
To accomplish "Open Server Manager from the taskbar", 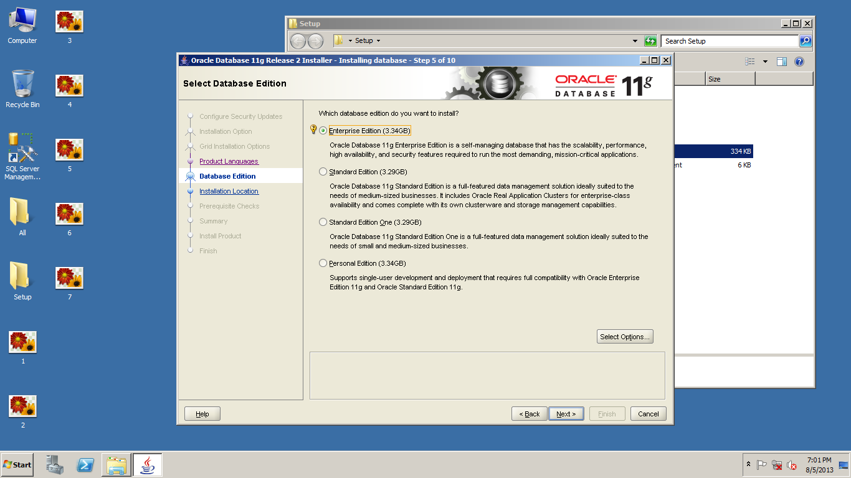I will (x=55, y=465).
